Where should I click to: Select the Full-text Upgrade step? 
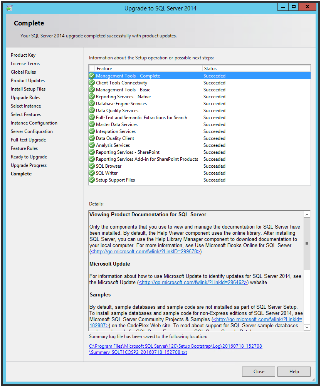point(29,140)
